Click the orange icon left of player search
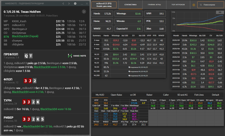This screenshot has width=225, height=136. 193,5
